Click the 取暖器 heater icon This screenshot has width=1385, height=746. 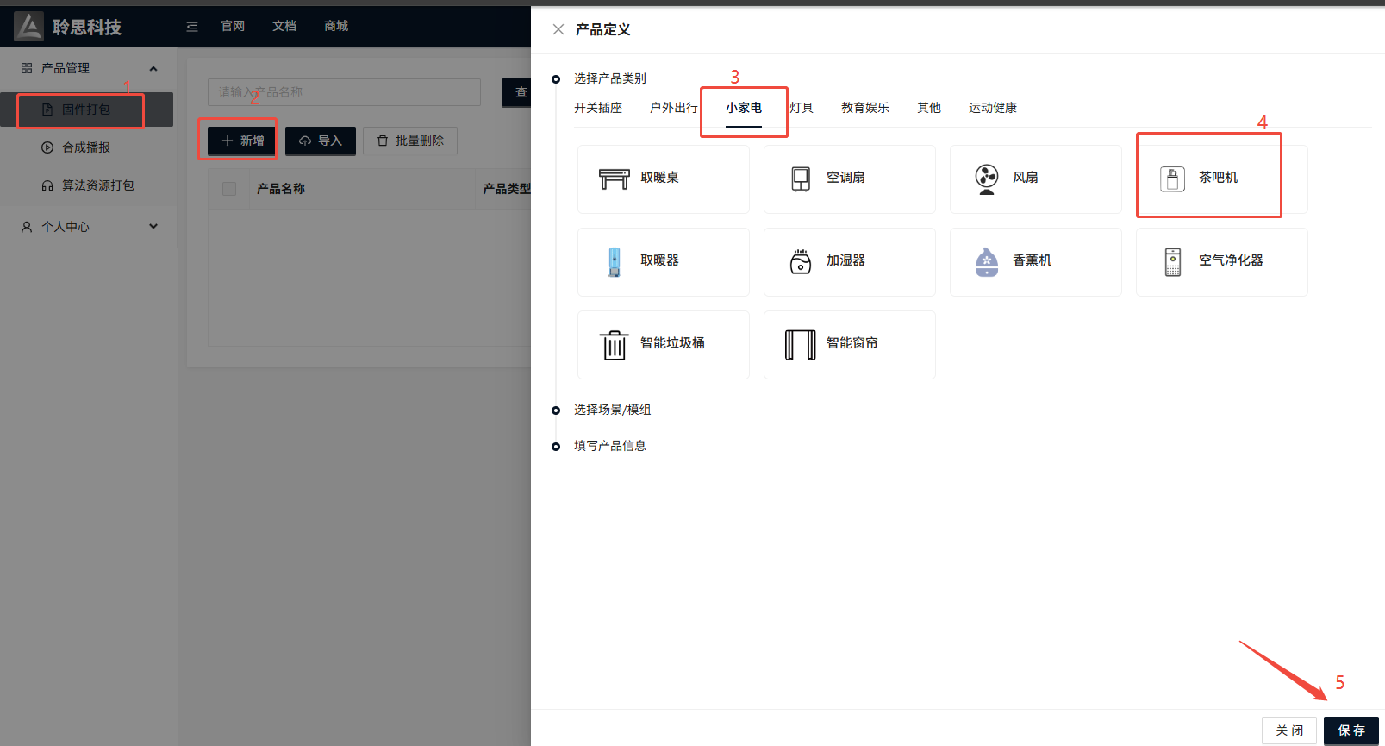point(615,261)
